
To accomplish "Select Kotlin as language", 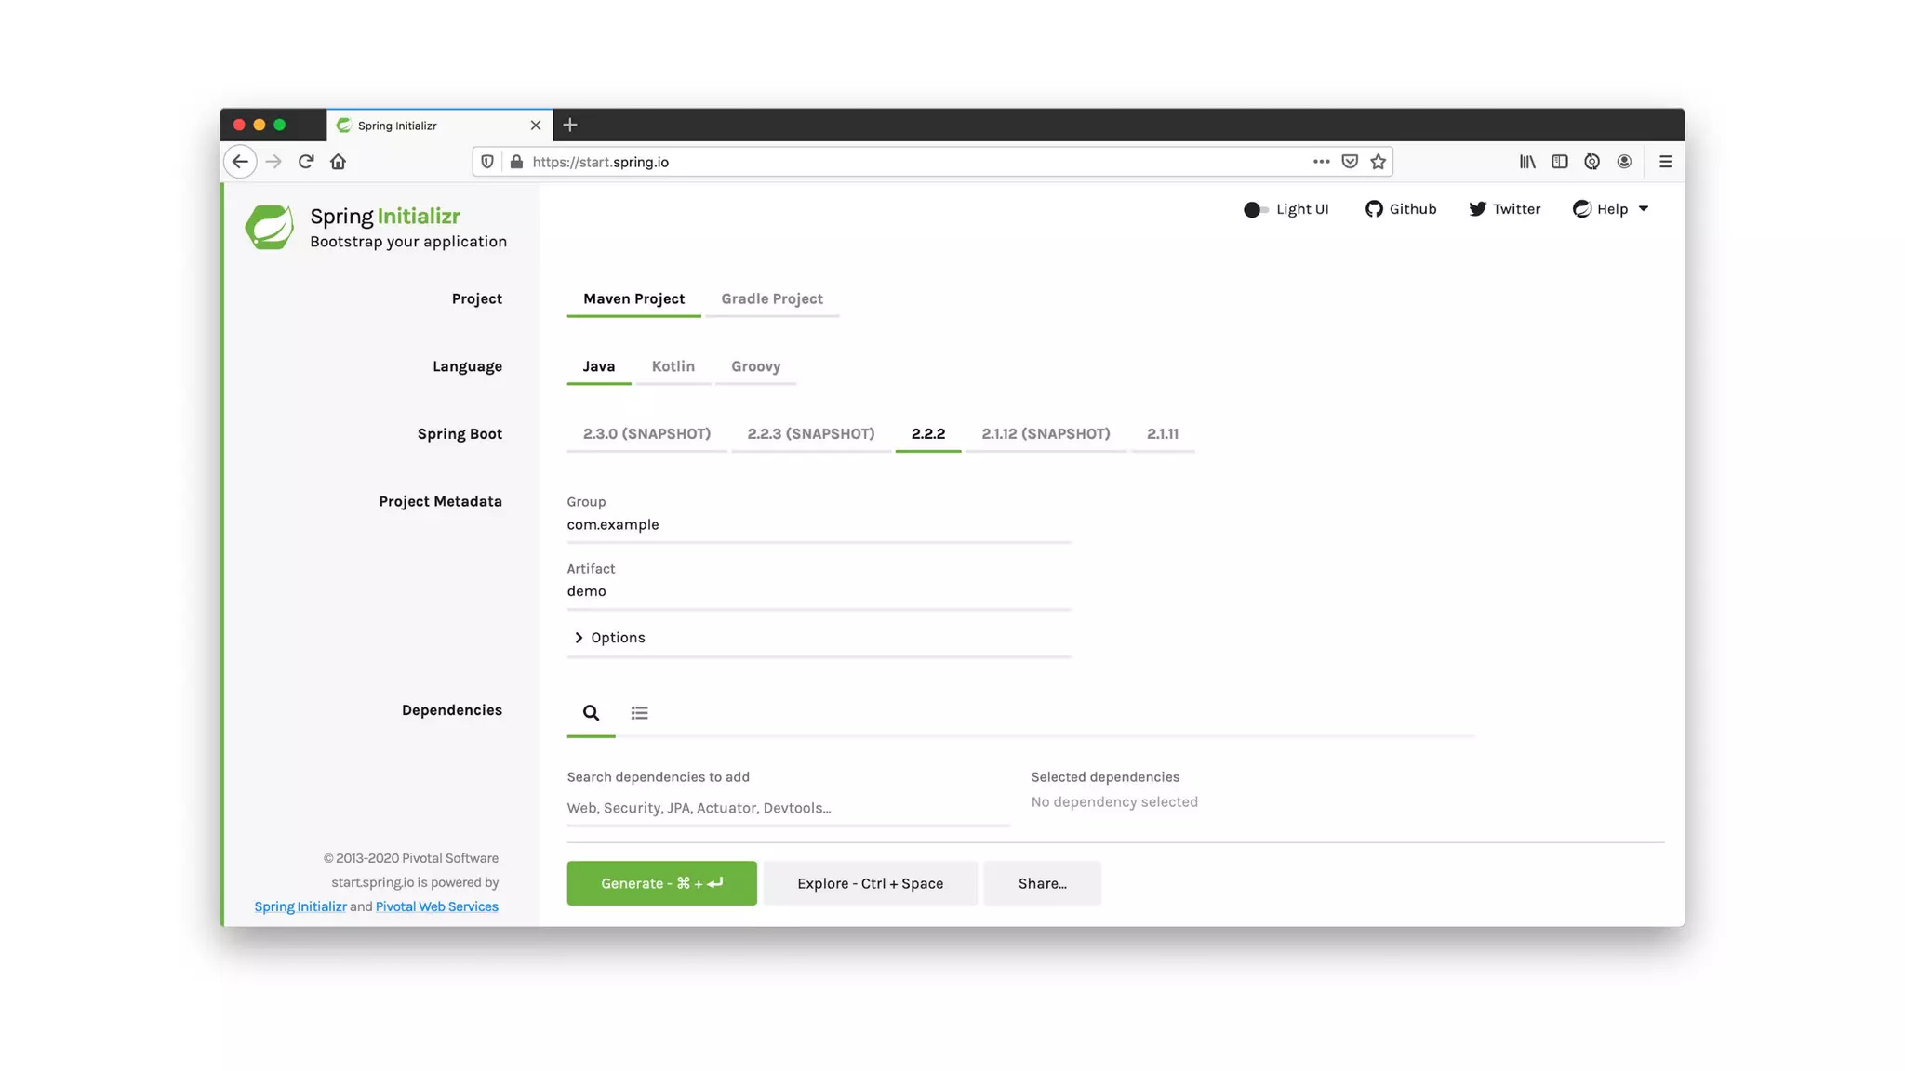I will coord(673,366).
